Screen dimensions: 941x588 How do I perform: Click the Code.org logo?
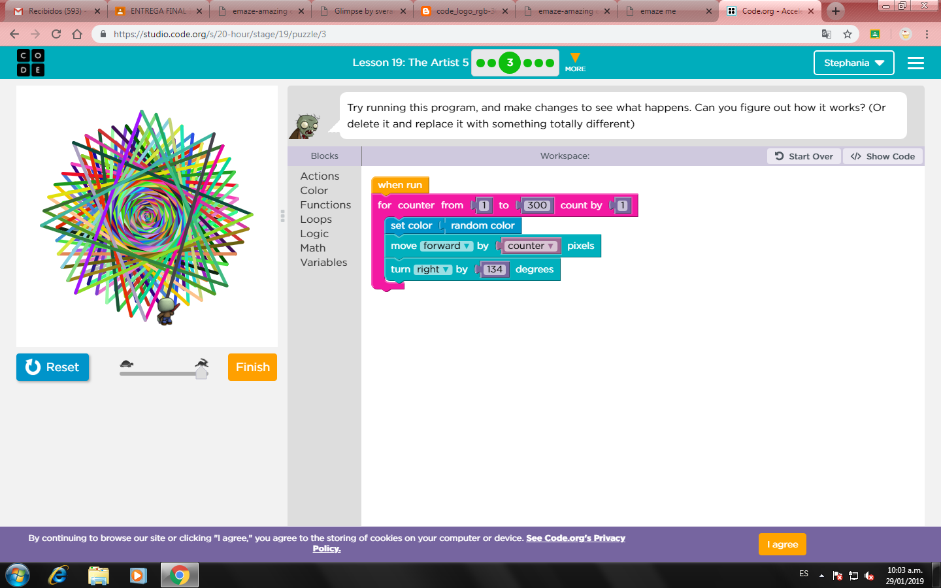31,63
